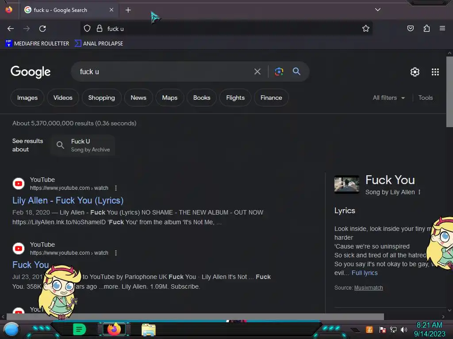This screenshot has height=339, width=453.
Task: Click the first result's YouTube favicon
Action: click(19, 184)
